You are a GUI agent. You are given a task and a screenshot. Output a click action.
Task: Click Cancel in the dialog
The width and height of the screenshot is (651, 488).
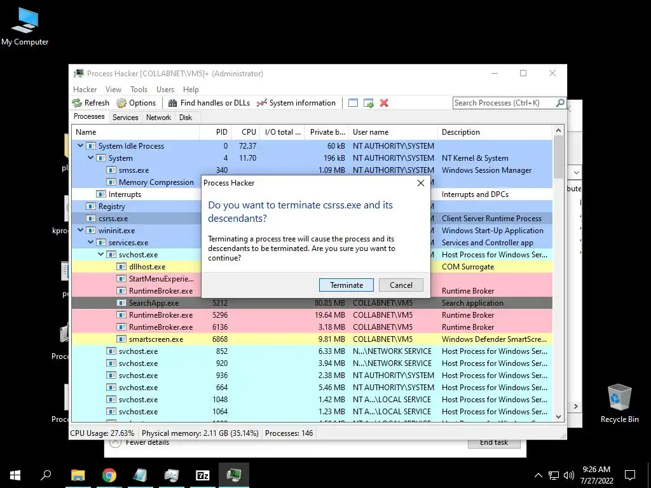(401, 285)
